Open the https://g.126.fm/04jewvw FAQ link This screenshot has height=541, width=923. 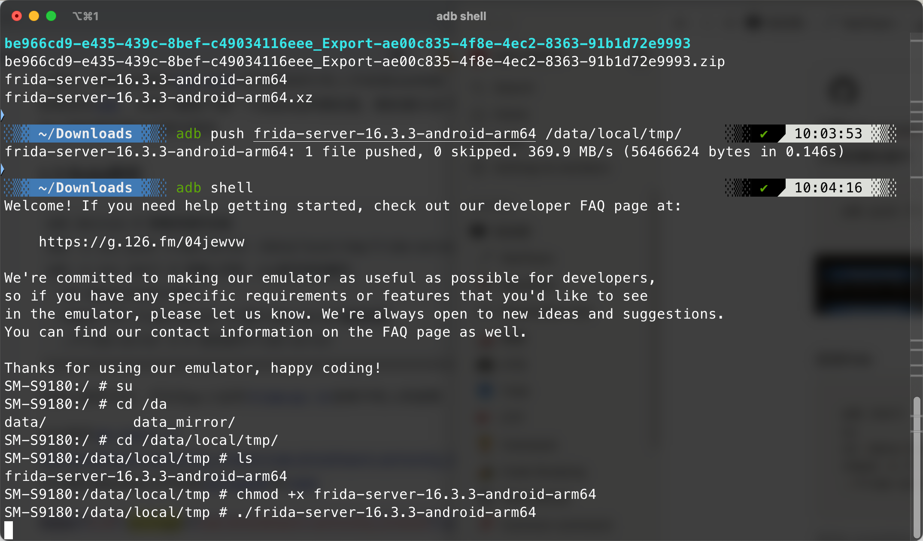pos(142,242)
